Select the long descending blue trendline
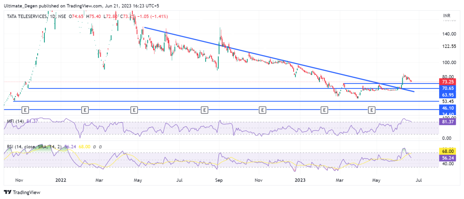 (278, 59)
